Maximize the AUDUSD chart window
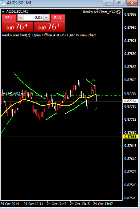The height and width of the screenshot is (209, 140). point(120,3)
